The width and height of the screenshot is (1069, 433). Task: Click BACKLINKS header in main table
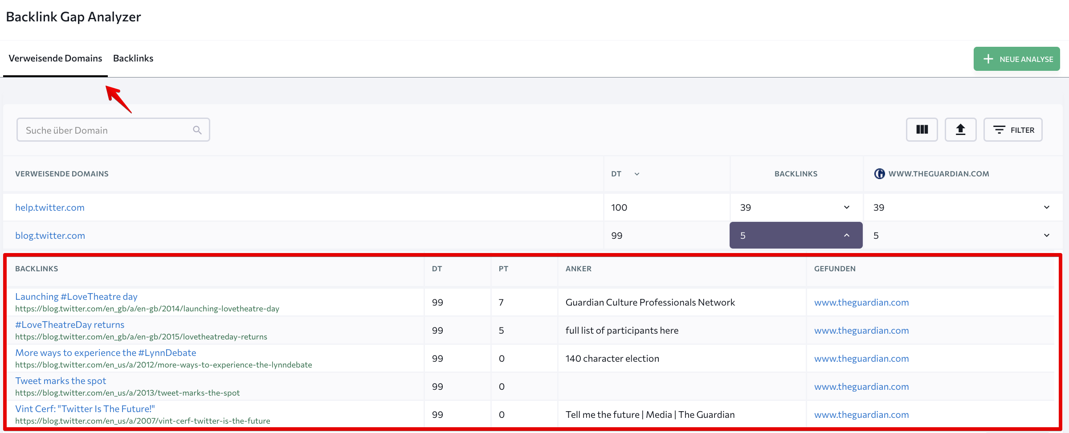[796, 174]
